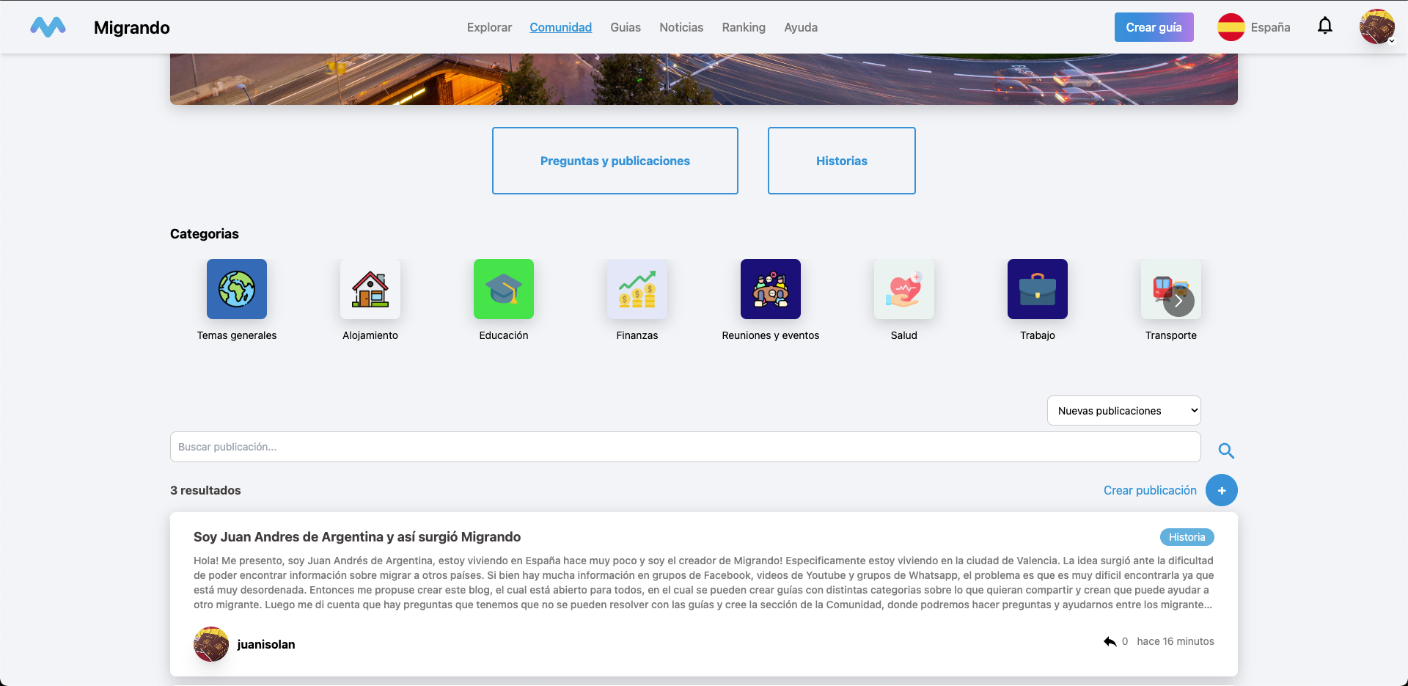Select the Preguntas y publicaciones tab
Viewport: 1408px width, 686px height.
[615, 161]
